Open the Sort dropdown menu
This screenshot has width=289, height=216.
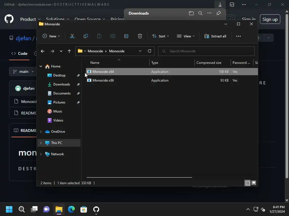pos(160,36)
